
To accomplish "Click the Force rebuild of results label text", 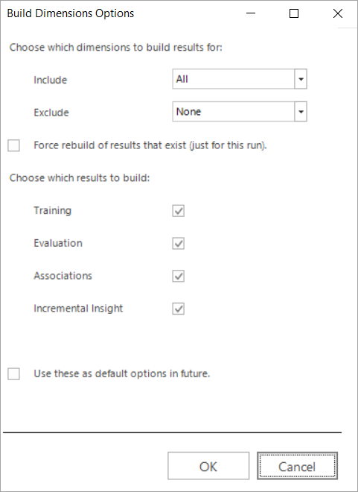I will pos(150,145).
